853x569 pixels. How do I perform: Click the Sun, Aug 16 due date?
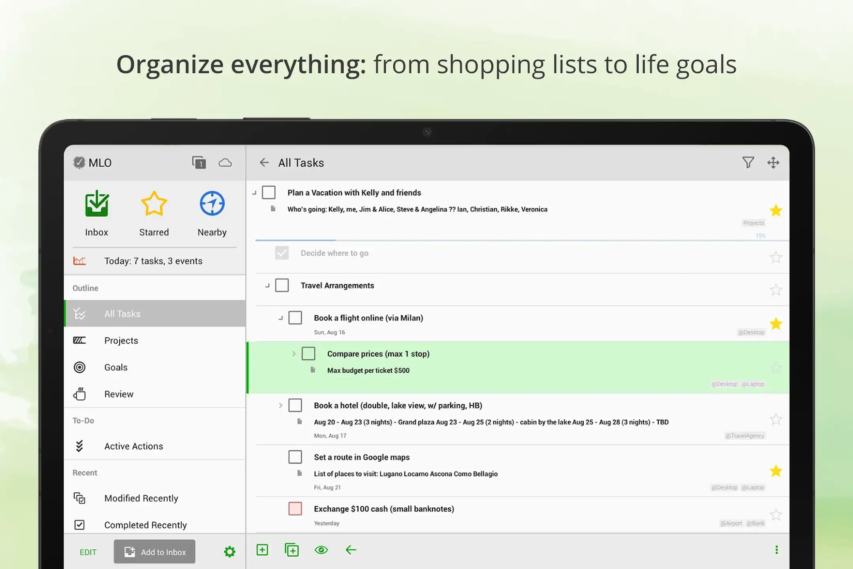pyautogui.click(x=329, y=332)
